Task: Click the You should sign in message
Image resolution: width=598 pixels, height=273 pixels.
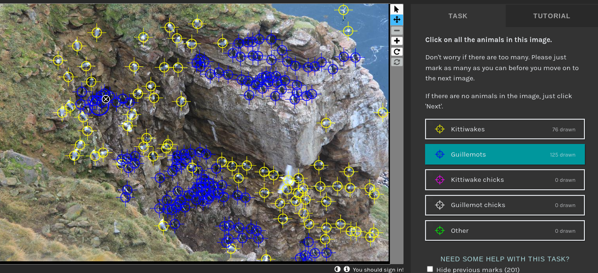Action: pyautogui.click(x=378, y=270)
